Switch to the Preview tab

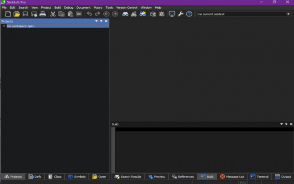(x=157, y=176)
